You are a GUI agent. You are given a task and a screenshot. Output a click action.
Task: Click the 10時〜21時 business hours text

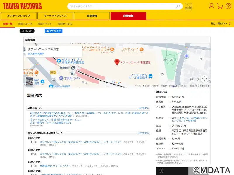[x=178, y=97]
